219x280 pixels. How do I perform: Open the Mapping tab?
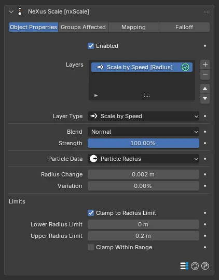[134, 27]
